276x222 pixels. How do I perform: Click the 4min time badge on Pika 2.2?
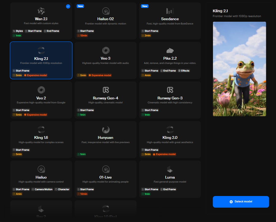(146, 75)
